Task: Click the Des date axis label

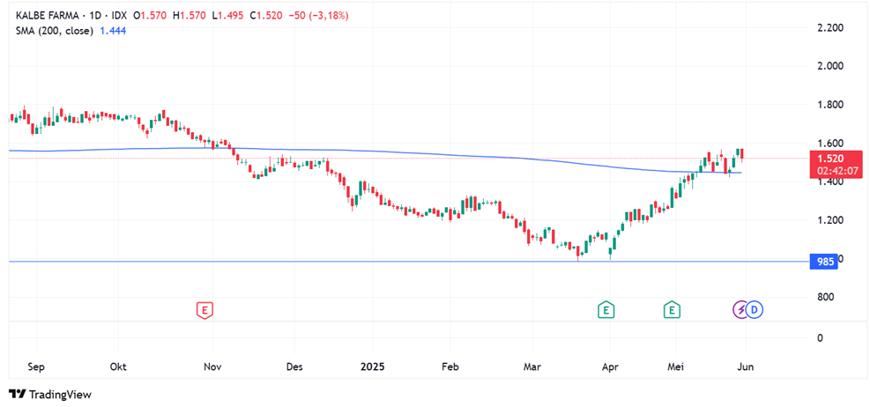Action: click(x=294, y=367)
